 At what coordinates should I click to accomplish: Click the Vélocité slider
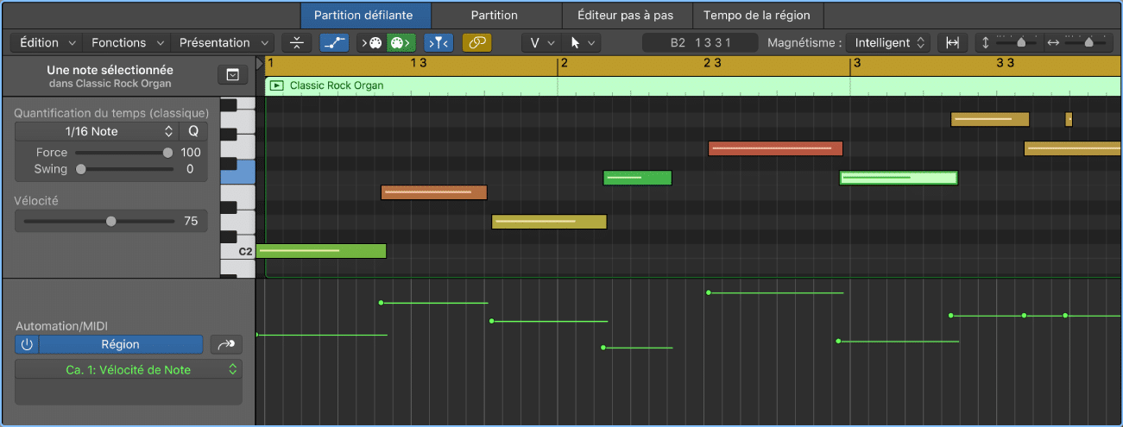[99, 221]
